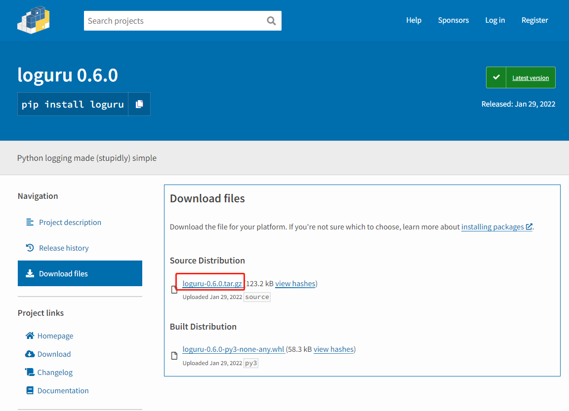Click the PyPI logo
Viewport: 569px width, 411px height.
34,20
